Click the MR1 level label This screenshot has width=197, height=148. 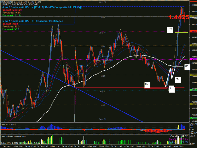pos(103,47)
